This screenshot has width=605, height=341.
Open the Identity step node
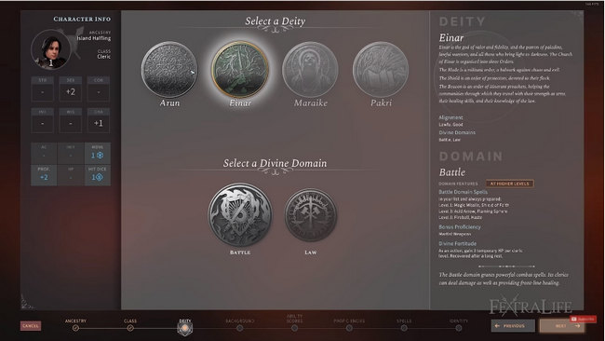point(458,328)
